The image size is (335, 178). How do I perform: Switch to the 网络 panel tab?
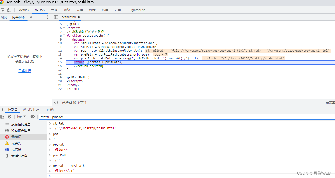[67, 10]
